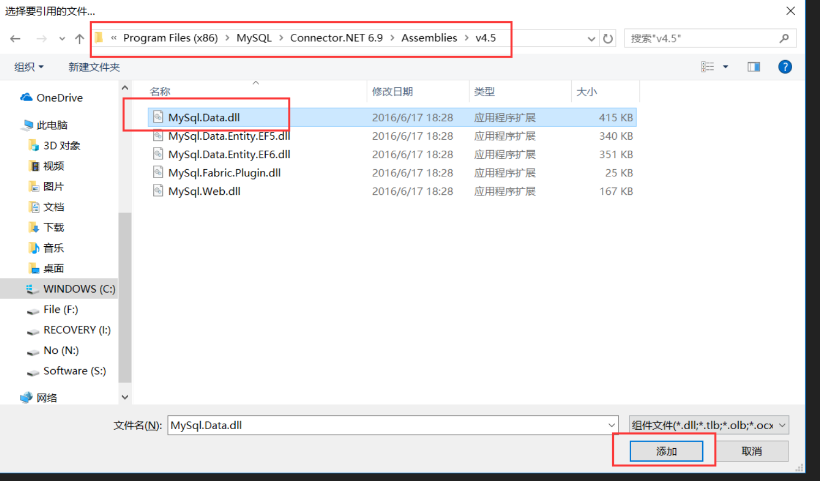820x481 pixels.
Task: Select the MySql.Web.dll file
Action: (392, 191)
